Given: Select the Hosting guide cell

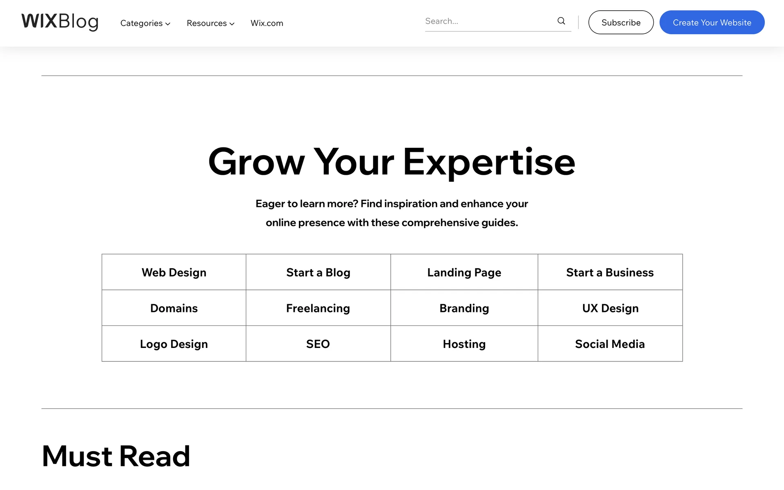Looking at the screenshot, I should point(464,344).
